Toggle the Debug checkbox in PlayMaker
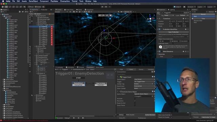This screenshot has width=217, height=122. tap(118, 115)
